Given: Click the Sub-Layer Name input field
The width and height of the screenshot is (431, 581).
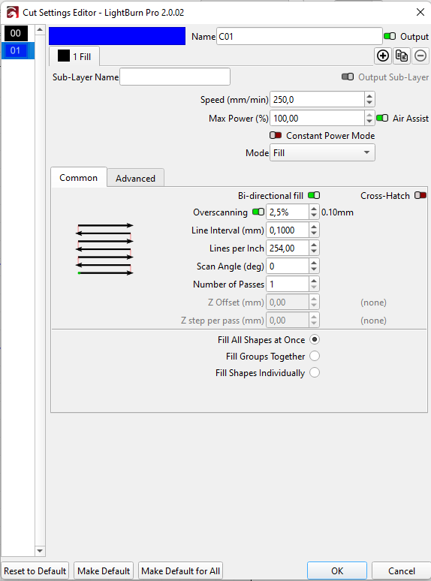Looking at the screenshot, I should tap(175, 77).
